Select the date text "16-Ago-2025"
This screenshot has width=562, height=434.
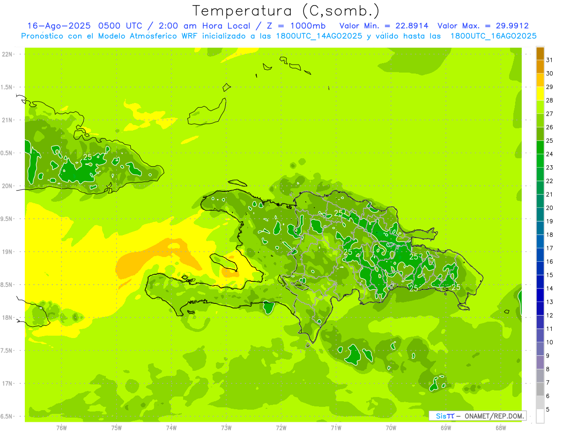pyautogui.click(x=58, y=26)
